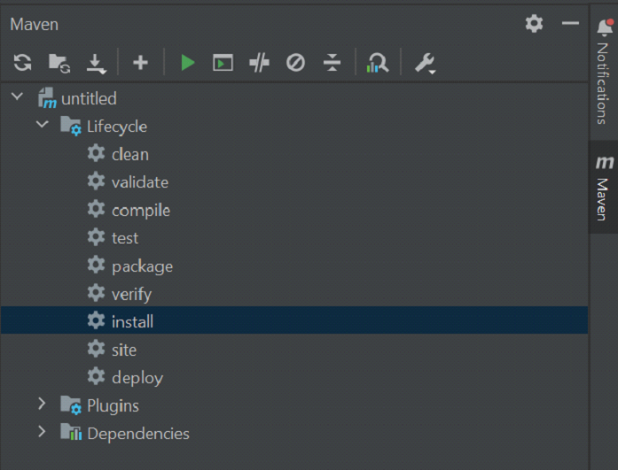Toggle Offline Mode in Maven toolbar
The width and height of the screenshot is (618, 470).
click(x=259, y=63)
